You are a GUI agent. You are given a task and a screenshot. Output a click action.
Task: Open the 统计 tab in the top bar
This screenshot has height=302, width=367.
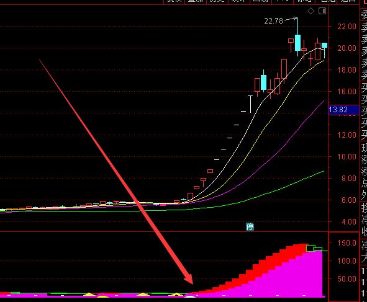click(x=239, y=1)
